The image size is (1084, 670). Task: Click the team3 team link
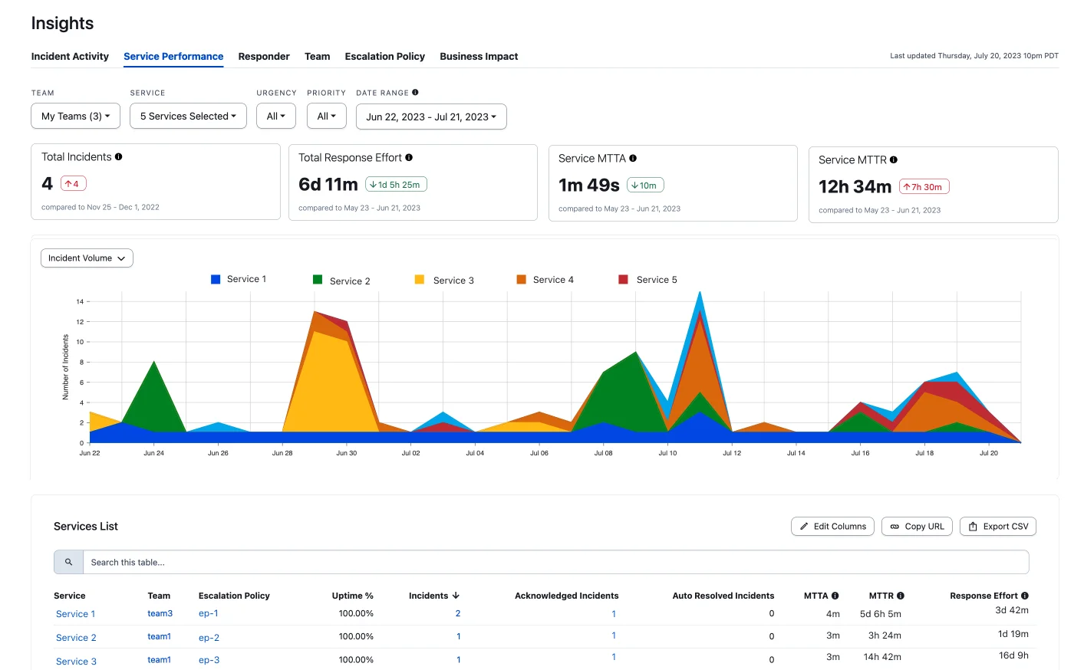160,613
